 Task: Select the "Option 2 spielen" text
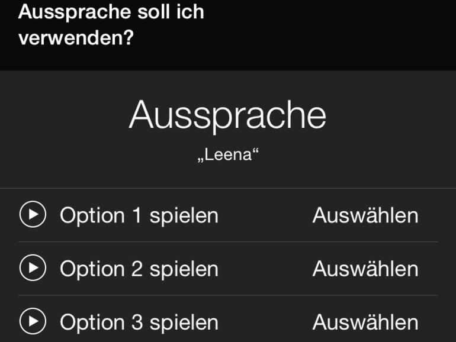point(139,269)
